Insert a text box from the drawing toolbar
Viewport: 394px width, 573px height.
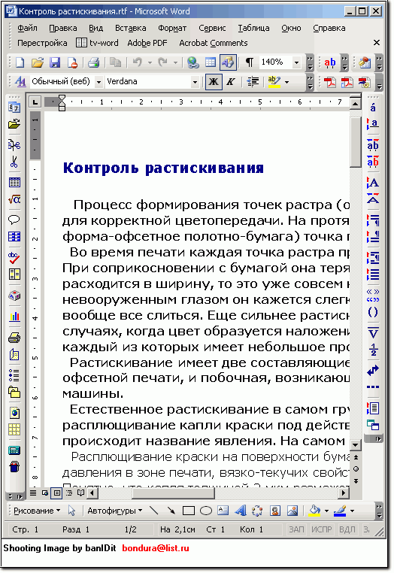[223, 511]
